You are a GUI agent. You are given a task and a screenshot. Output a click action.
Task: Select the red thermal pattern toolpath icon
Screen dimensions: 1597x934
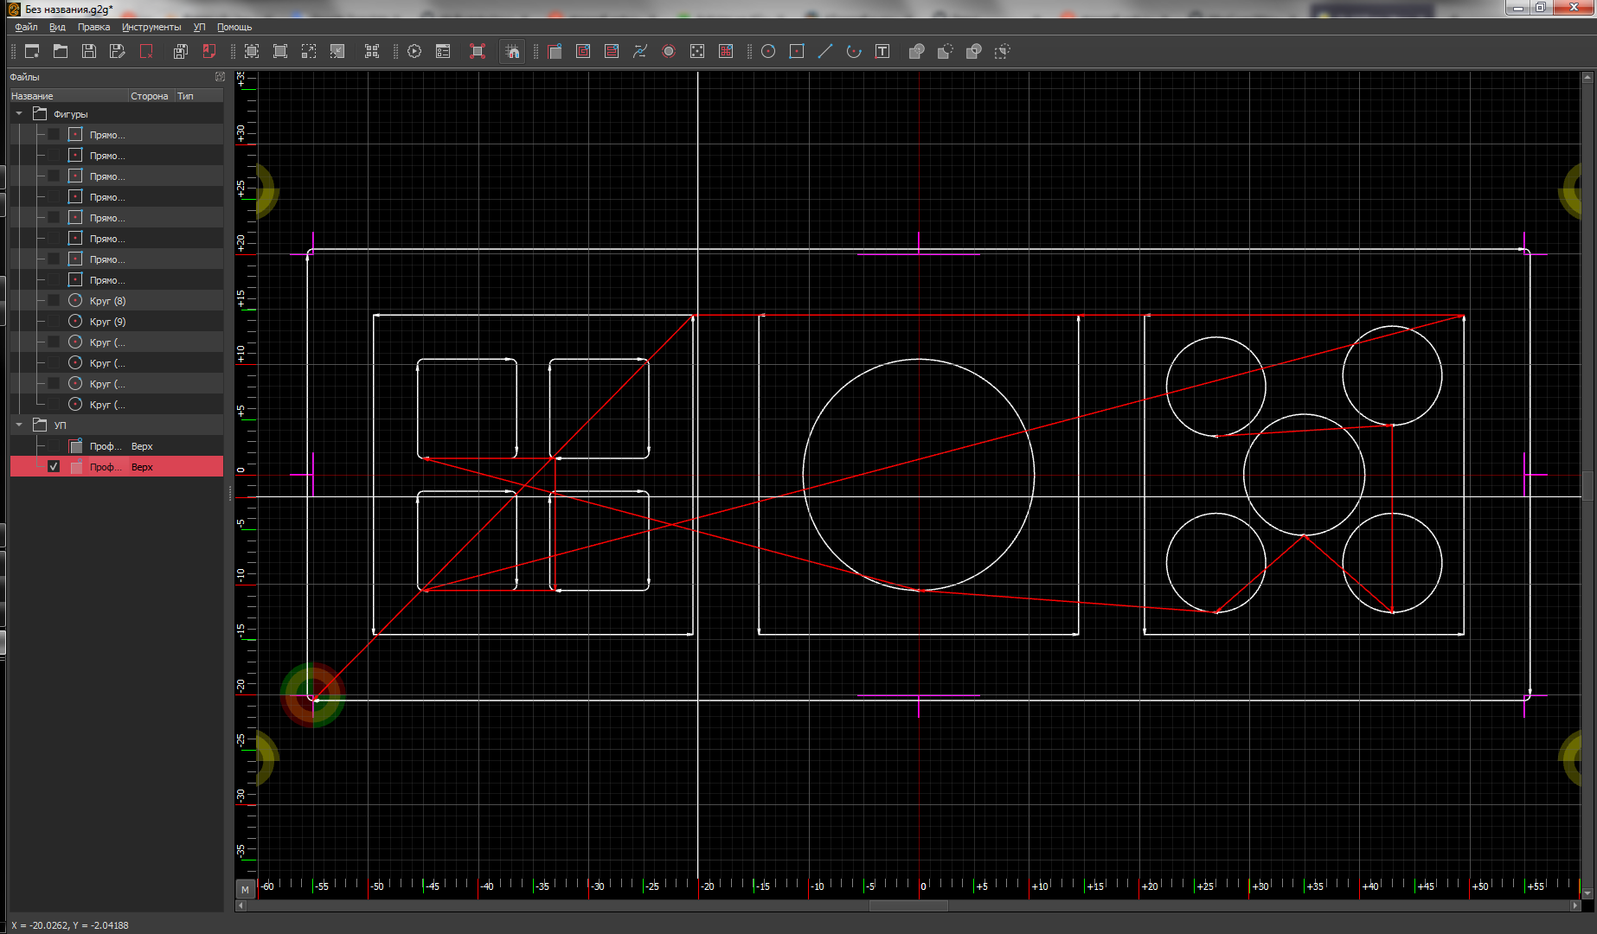tap(726, 51)
